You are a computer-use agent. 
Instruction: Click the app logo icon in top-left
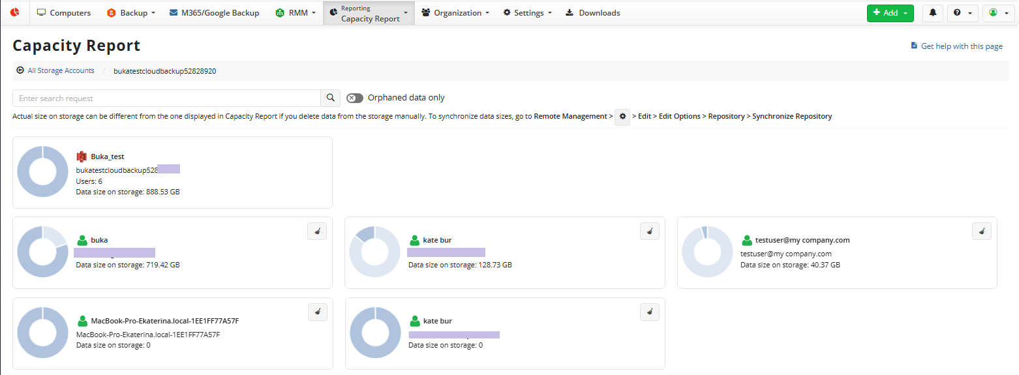coord(15,12)
